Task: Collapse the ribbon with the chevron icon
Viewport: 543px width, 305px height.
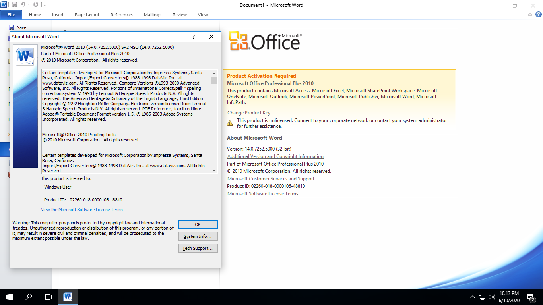Action: pos(530,15)
